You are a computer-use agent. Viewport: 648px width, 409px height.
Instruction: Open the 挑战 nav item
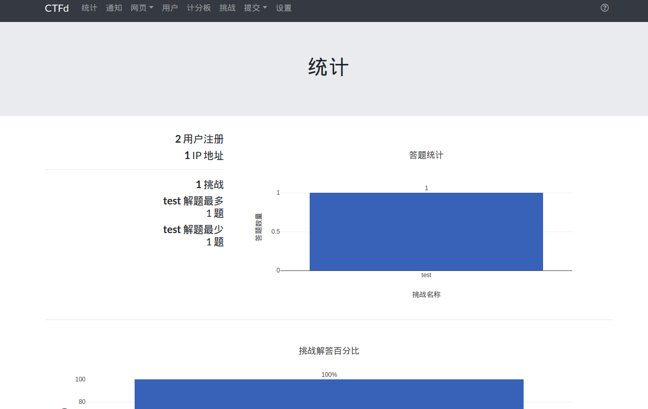[227, 8]
